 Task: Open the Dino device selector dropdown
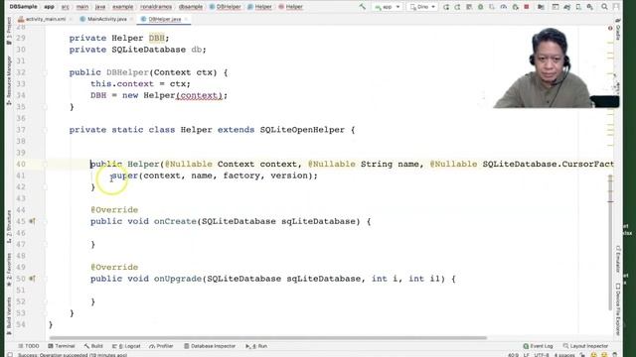(x=422, y=7)
